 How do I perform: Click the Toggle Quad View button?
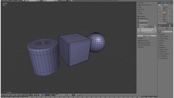(x=147, y=36)
